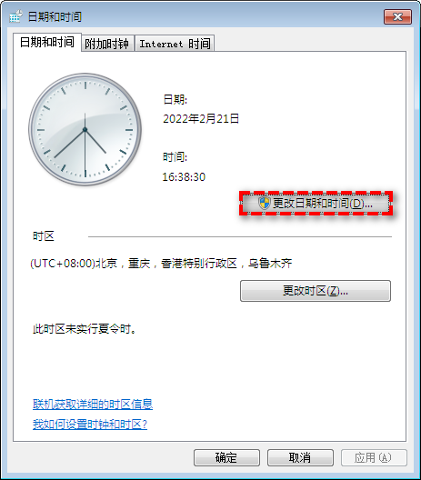Open the 联机获取详细的时区信息 link
The height and width of the screenshot is (480, 421).
coord(93,405)
